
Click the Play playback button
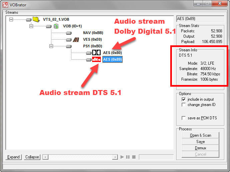(x=122, y=157)
